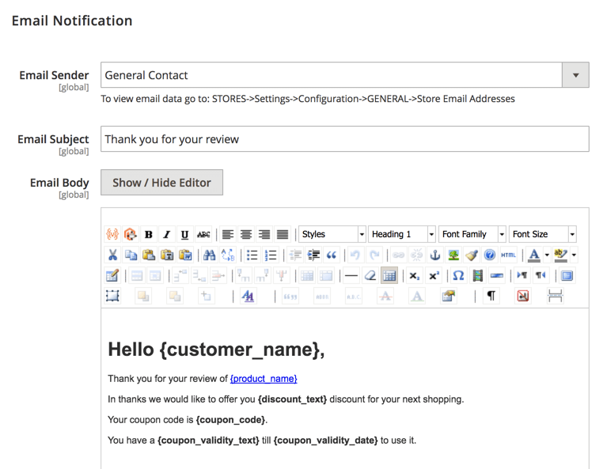Apply underline formatting

pyautogui.click(x=184, y=235)
